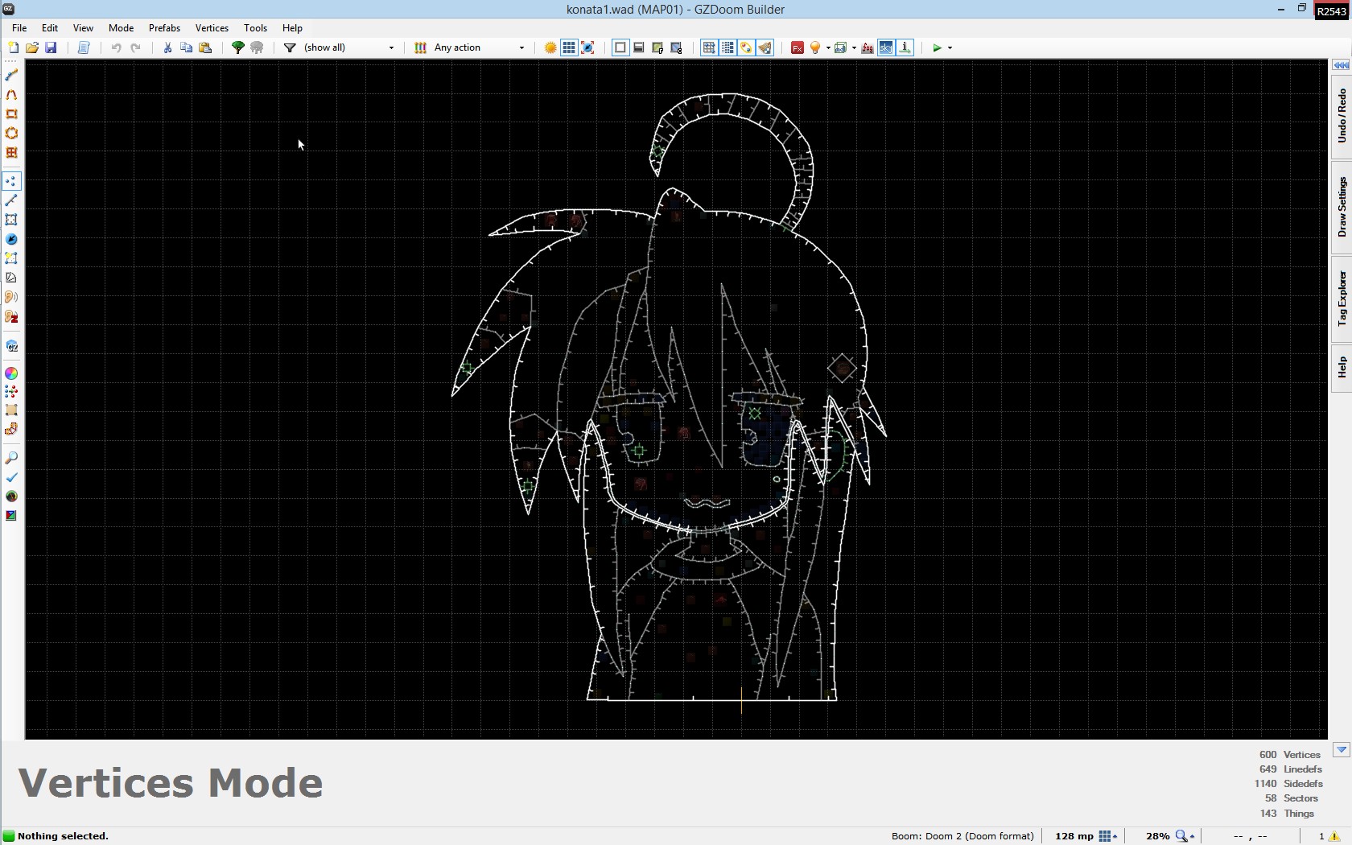This screenshot has width=1352, height=845.
Task: Copy the selection
Action: pyautogui.click(x=186, y=47)
